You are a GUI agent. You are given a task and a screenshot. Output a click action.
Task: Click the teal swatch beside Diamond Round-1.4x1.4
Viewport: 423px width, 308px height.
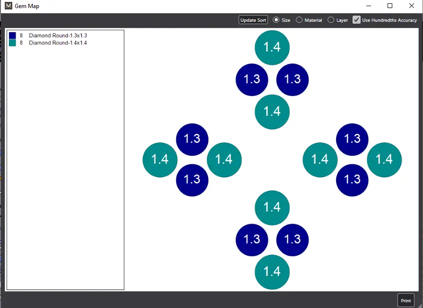tap(13, 43)
